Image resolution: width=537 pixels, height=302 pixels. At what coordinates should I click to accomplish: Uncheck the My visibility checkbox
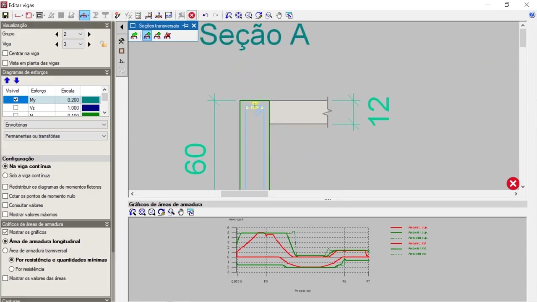point(16,100)
